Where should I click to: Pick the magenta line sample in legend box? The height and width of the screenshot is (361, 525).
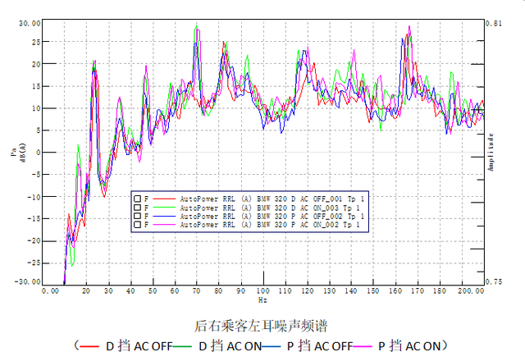coord(165,224)
